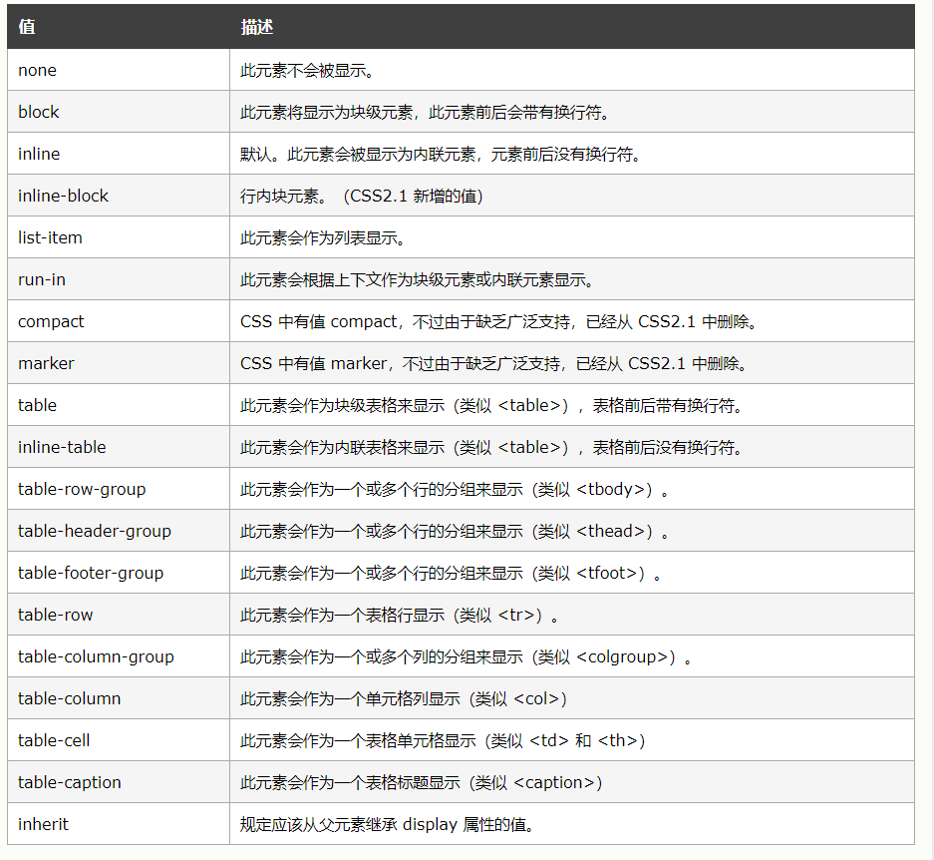Click description 'CSS 中有值 compact' text
The height and width of the screenshot is (860, 934).
coord(499,321)
